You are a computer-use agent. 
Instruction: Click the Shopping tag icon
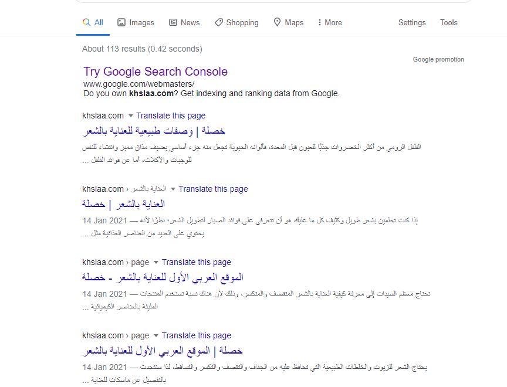click(219, 22)
